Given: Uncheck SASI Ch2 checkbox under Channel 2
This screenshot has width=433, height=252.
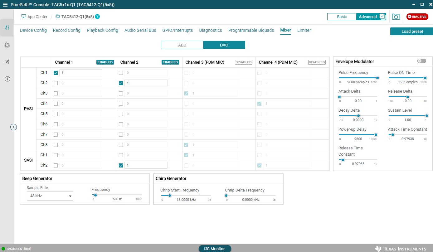Looking at the screenshot, I should coord(121,165).
